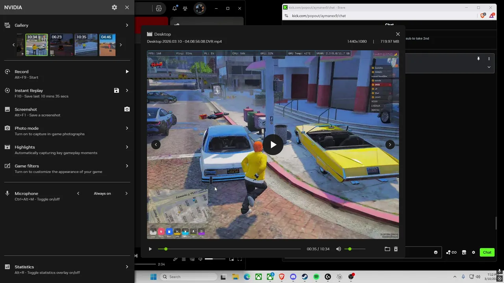Open Kick chat shop icon
The width and height of the screenshot is (504, 283).
[x=464, y=252]
